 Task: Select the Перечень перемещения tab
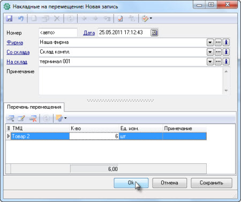(x=34, y=107)
